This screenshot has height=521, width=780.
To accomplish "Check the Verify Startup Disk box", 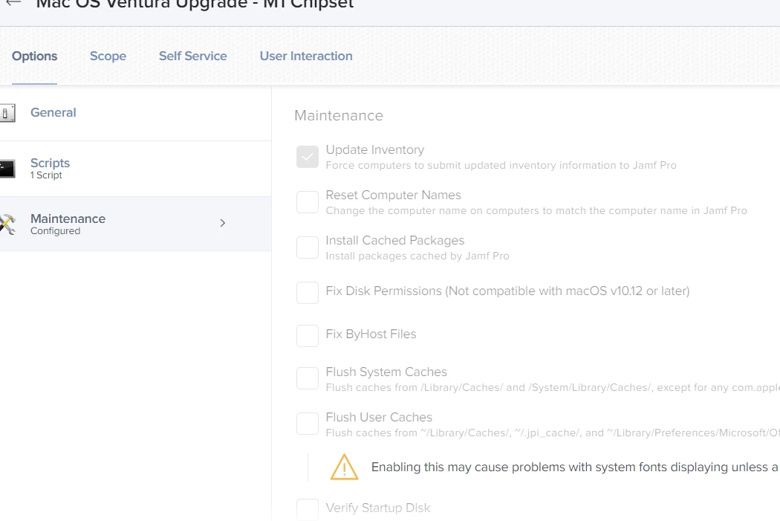I will 308,510.
